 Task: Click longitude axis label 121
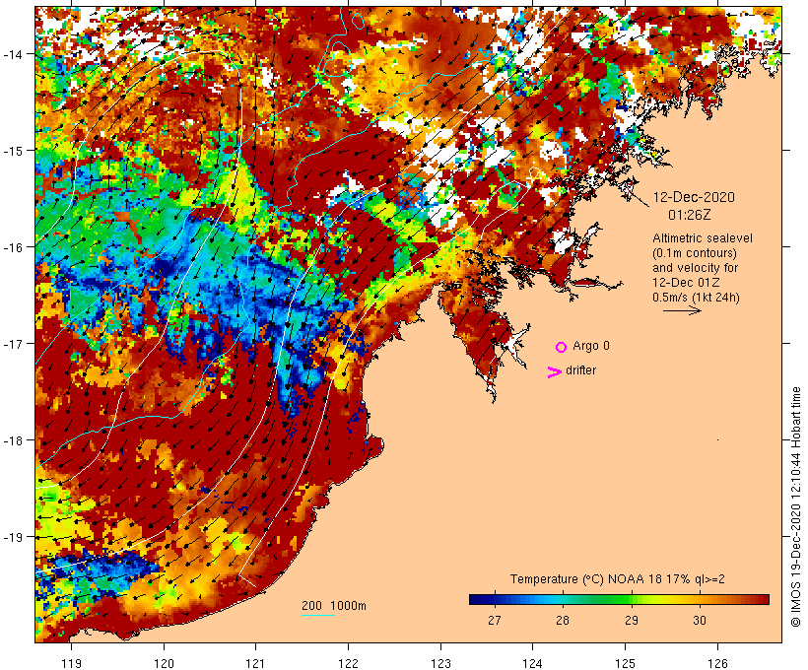point(255,663)
